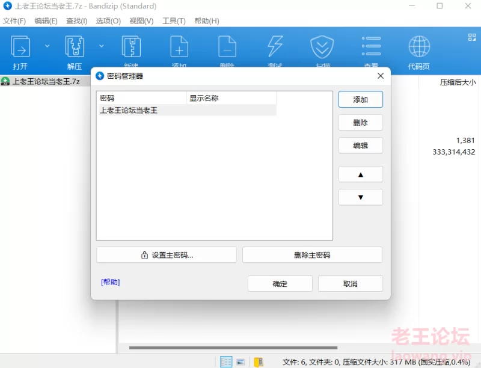Click 设置主密码... button
The image size is (481, 368).
[167, 255]
